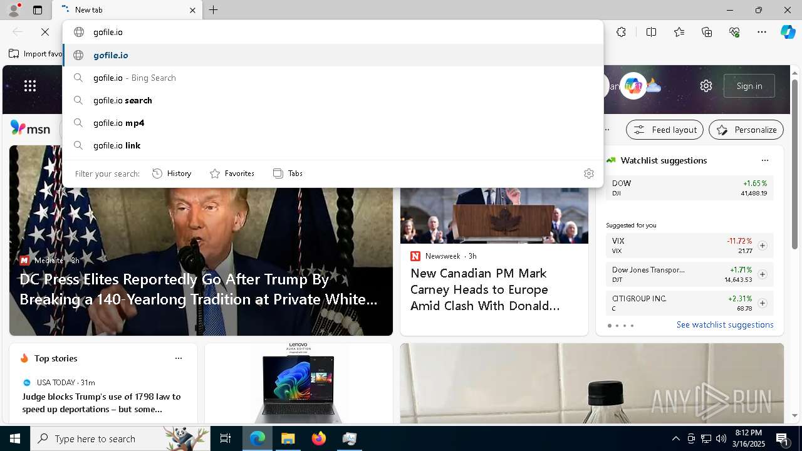Open the Lenovo laptop ad card
This screenshot has width=802, height=451.
(298, 383)
